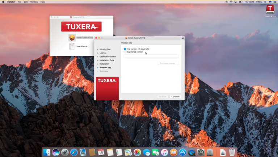Click the Tuxera NTFS desktop volume icon
Screen dimensions: 278x157
(x=270, y=9)
